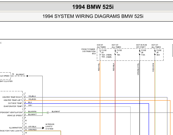Click the 'FUSE 25' 30A label
The height and width of the screenshot is (135, 173).
pos(159,53)
